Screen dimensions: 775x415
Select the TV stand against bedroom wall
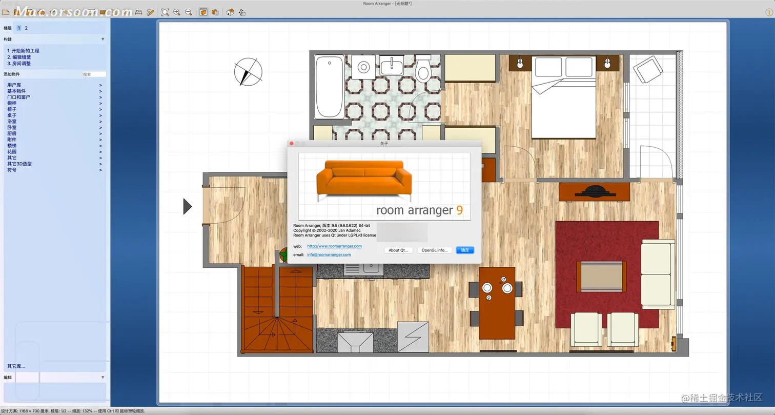point(594,193)
